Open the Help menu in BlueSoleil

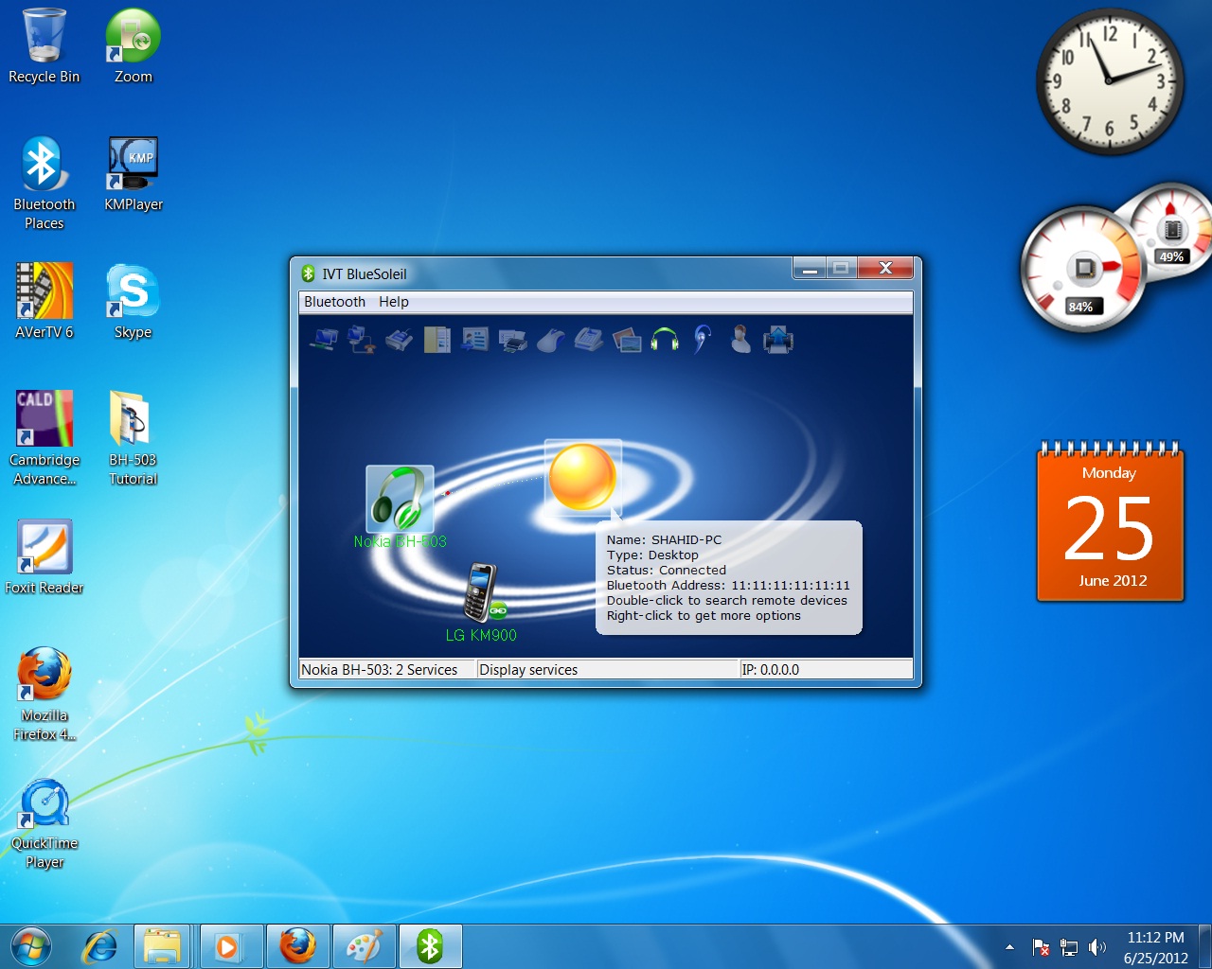394,302
